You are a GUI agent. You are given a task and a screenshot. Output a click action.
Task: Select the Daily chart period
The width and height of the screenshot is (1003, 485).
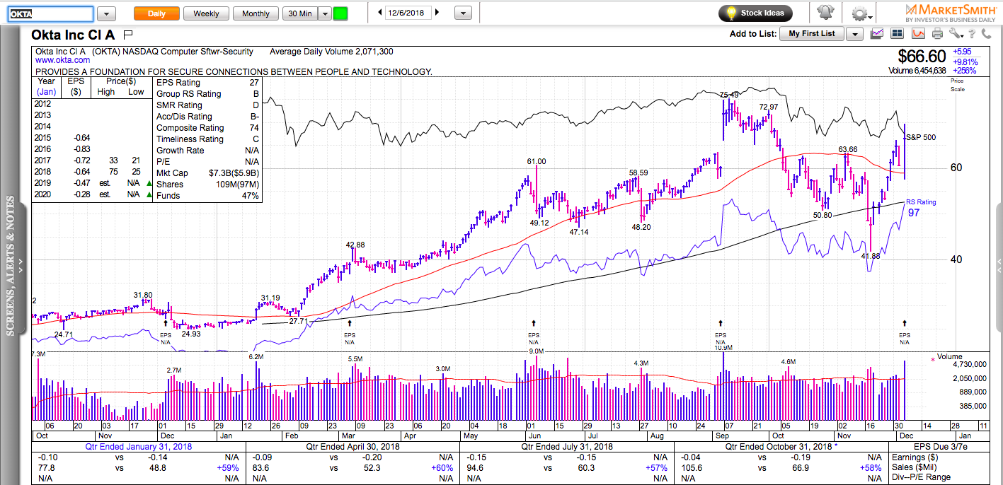click(x=156, y=13)
